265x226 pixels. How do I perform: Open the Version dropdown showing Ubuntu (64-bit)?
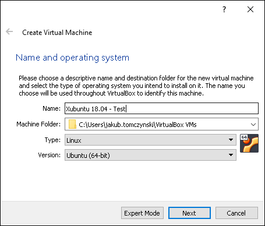tap(150, 155)
